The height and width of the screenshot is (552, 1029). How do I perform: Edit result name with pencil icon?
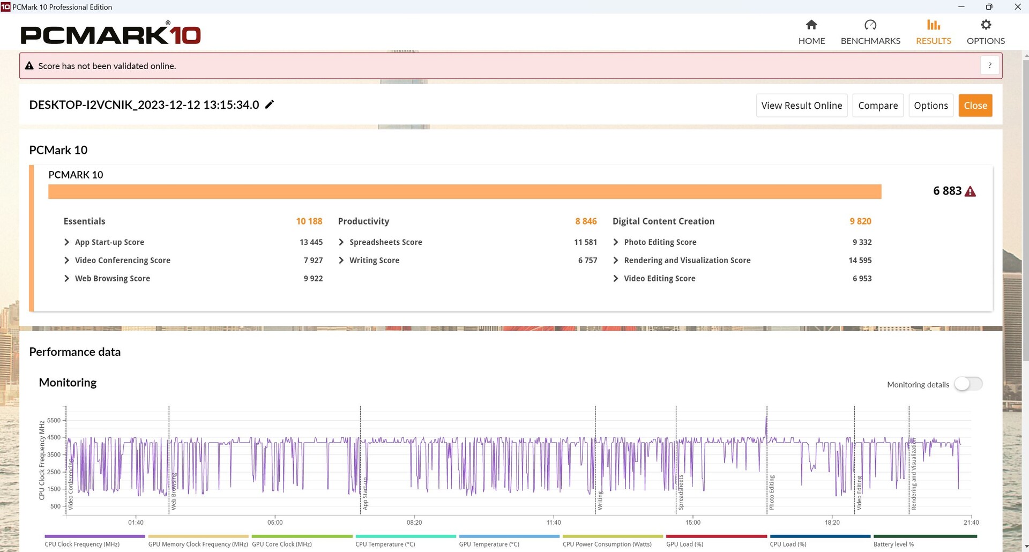[270, 105]
